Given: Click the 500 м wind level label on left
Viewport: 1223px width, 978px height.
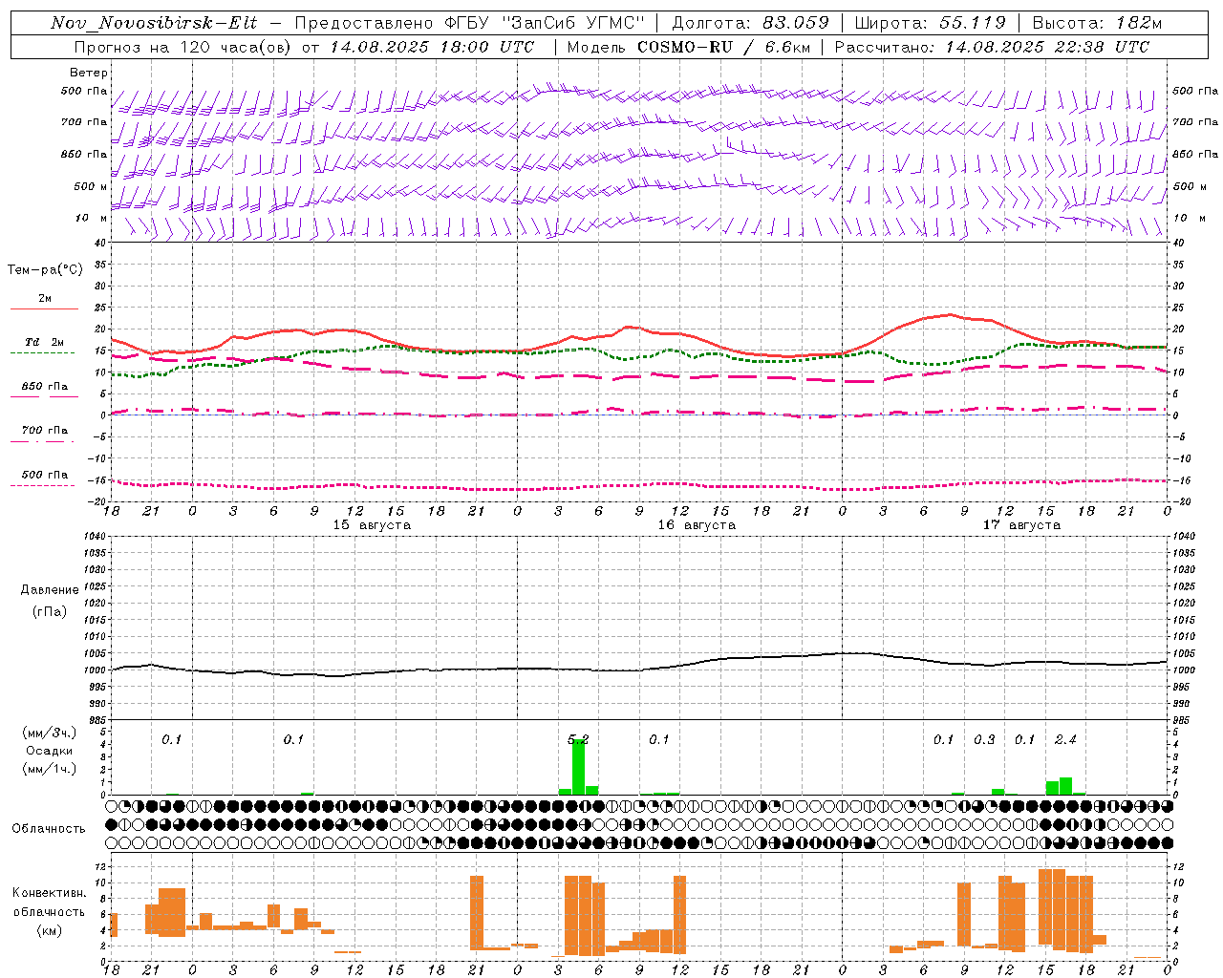Looking at the screenshot, I should click(x=91, y=186).
